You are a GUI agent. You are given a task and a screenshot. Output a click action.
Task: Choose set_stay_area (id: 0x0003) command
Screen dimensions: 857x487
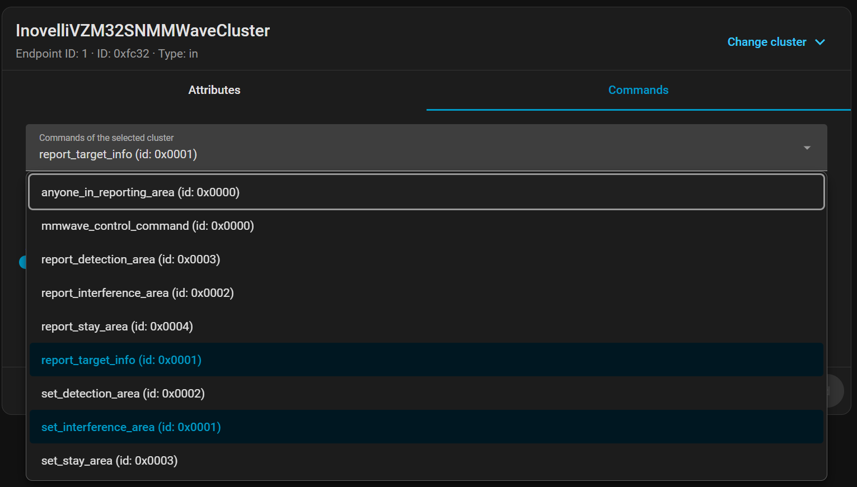coord(427,461)
